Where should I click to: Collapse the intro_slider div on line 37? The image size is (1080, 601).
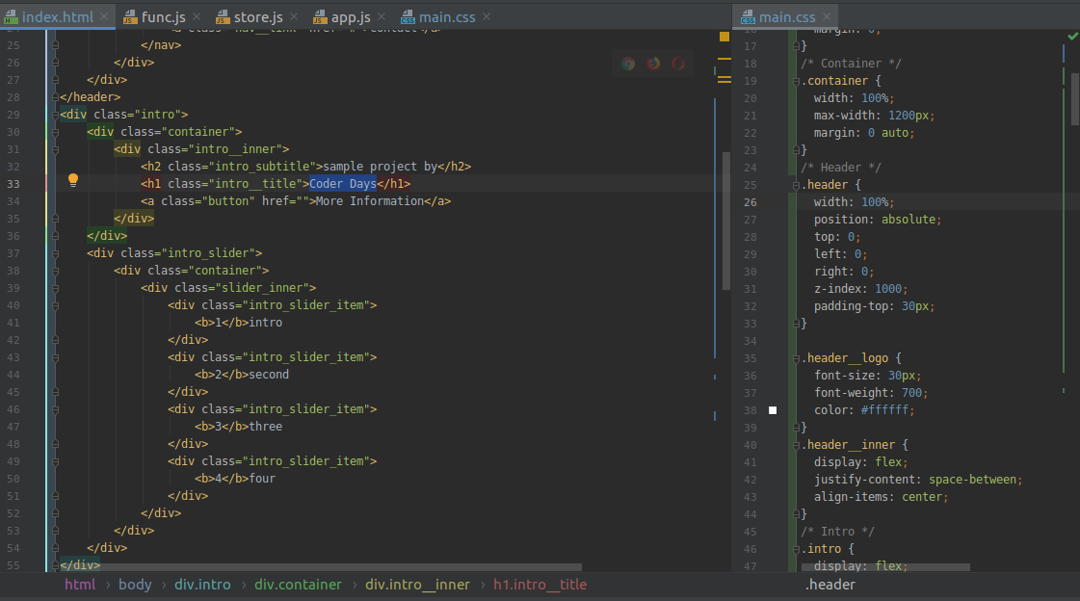point(55,253)
